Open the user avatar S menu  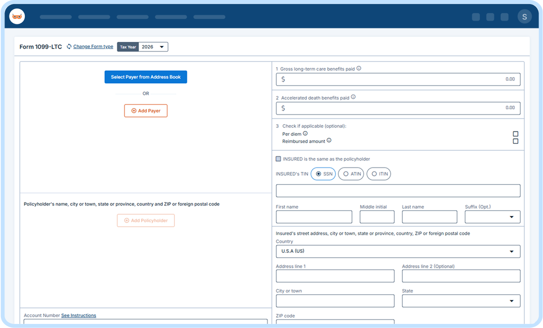525,17
